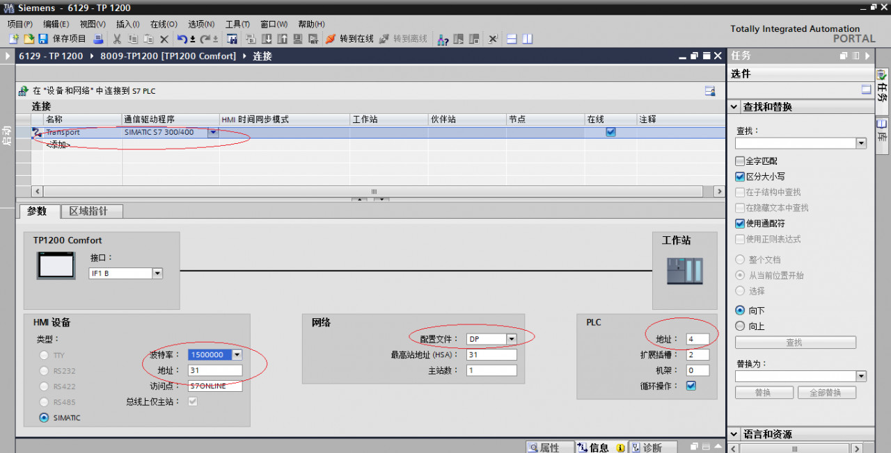Expand the left project tree panel arrow

point(8,56)
